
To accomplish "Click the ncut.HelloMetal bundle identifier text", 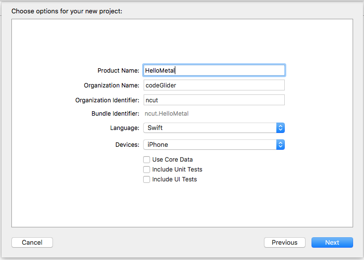I will click(x=166, y=114).
